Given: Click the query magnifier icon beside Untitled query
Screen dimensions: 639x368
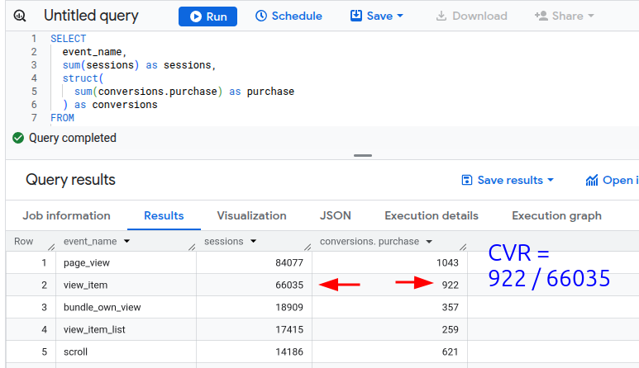Looking at the screenshot, I should tap(20, 17).
